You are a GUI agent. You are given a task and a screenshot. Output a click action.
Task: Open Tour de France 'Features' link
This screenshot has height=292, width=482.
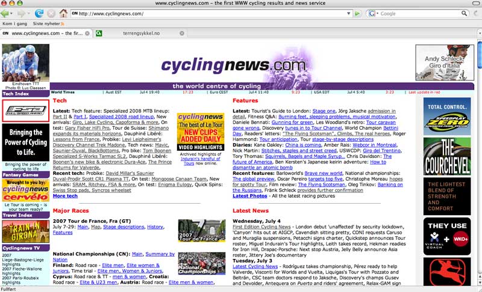pyautogui.click(x=63, y=233)
